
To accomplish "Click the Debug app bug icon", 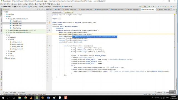I will coord(154,7).
